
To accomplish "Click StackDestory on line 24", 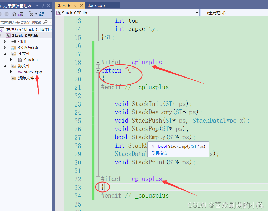I will point(152,112).
